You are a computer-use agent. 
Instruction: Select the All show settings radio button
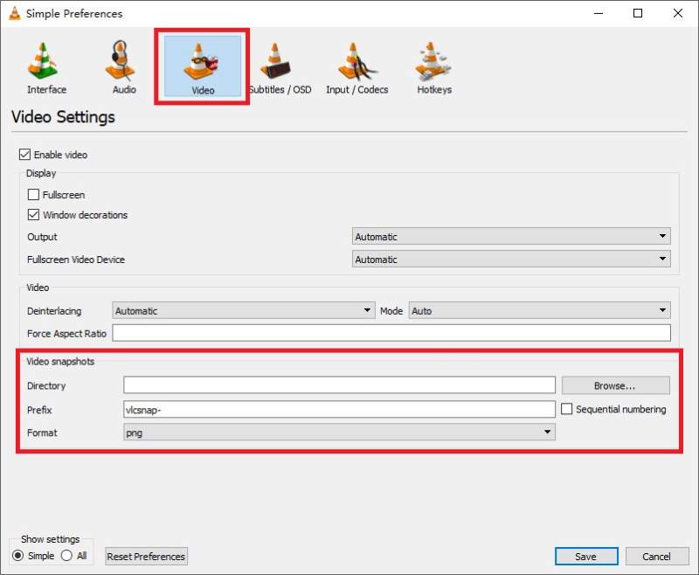(67, 556)
